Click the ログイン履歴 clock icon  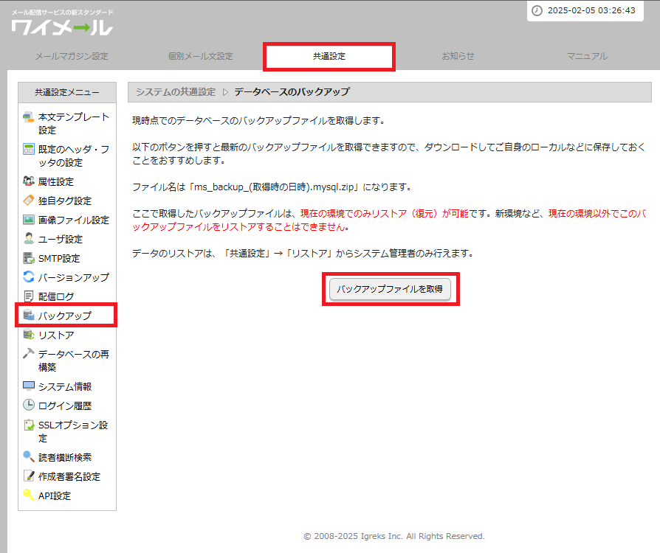click(x=28, y=405)
